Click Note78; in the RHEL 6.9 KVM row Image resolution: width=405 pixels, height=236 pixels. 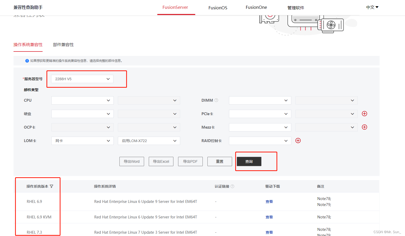[324, 217]
